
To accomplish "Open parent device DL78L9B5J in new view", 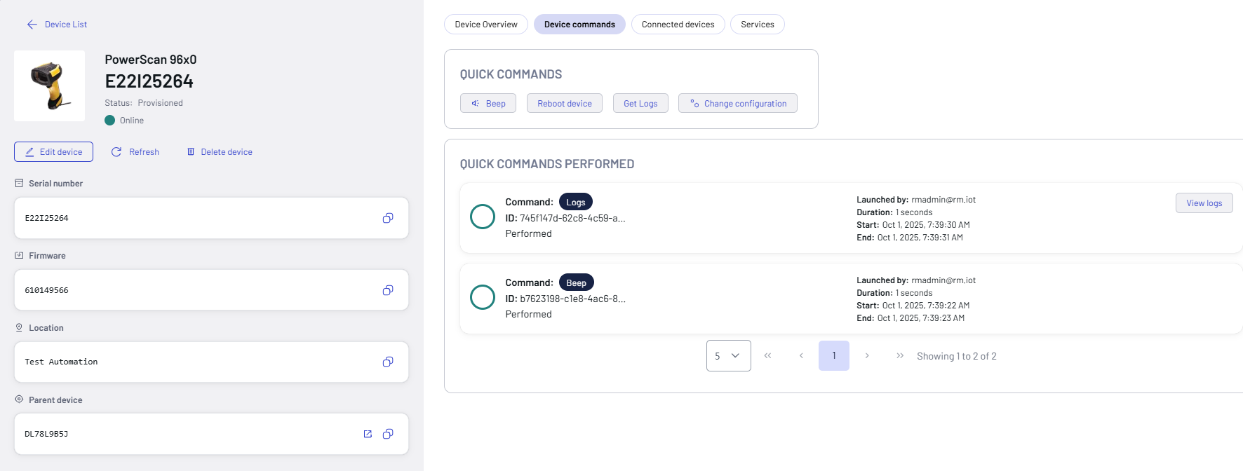I will click(x=368, y=434).
